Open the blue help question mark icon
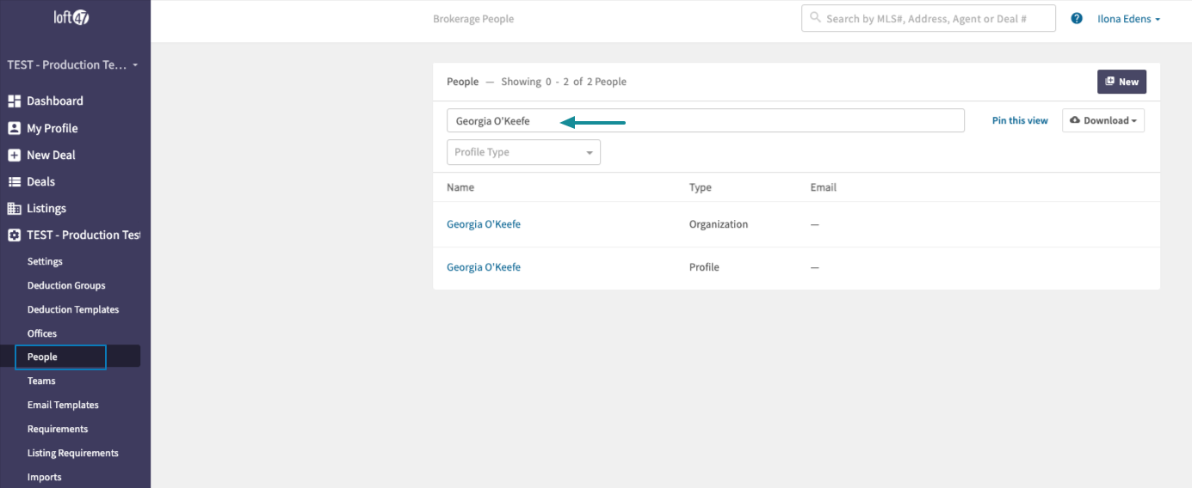Viewport: 1192px width, 488px height. pos(1077,18)
